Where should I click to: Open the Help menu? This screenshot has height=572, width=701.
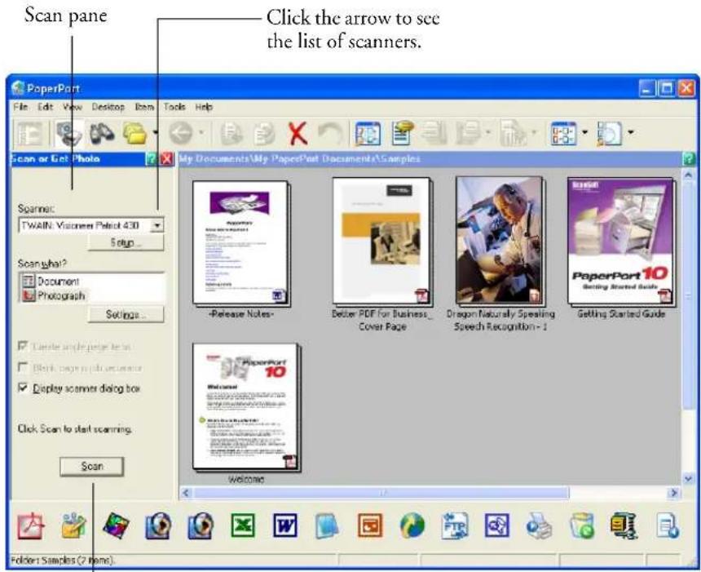[x=204, y=107]
